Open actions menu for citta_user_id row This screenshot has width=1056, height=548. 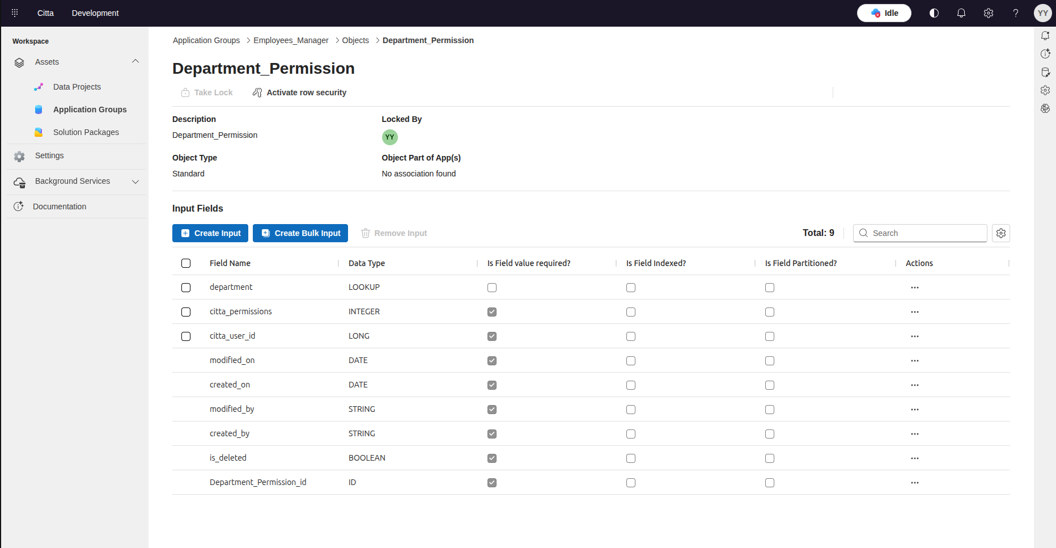[x=915, y=336]
